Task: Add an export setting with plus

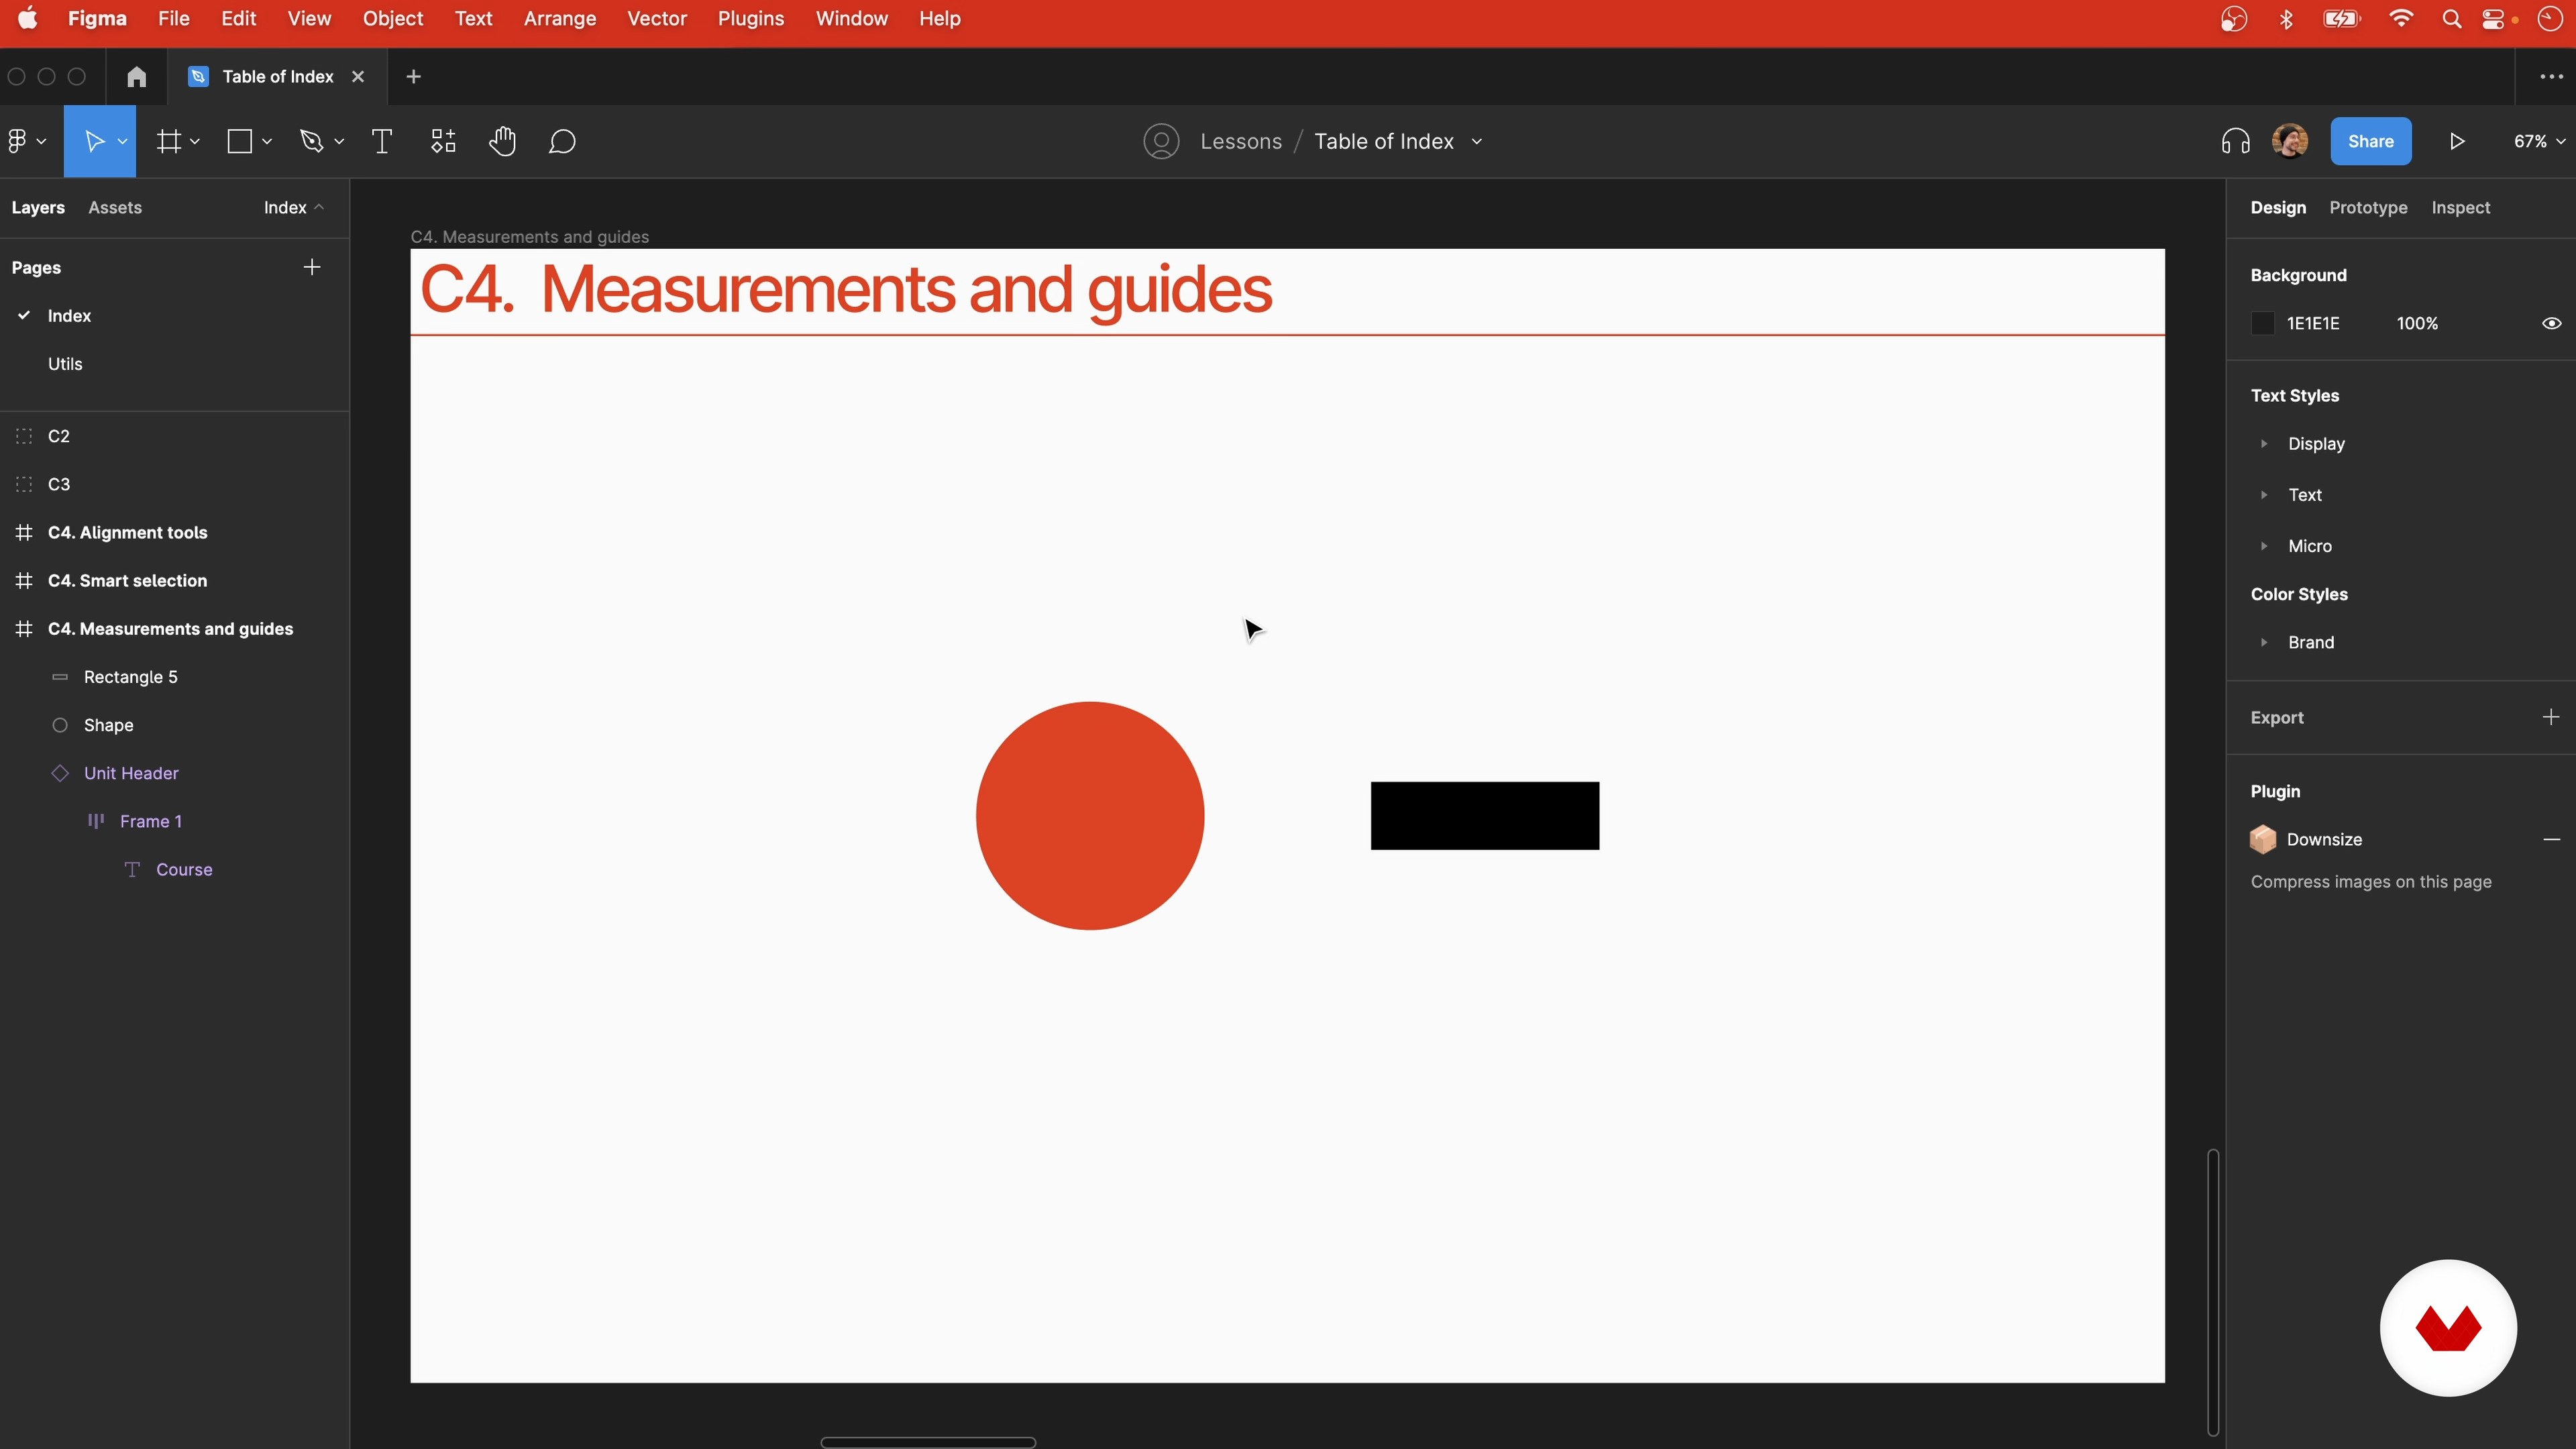Action: (x=2551, y=717)
